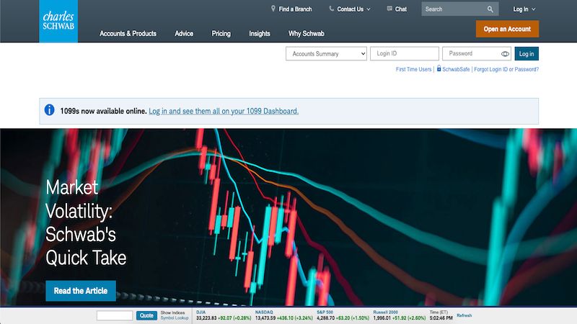Click the Find a Branch link
577x324 pixels.
[x=295, y=9]
